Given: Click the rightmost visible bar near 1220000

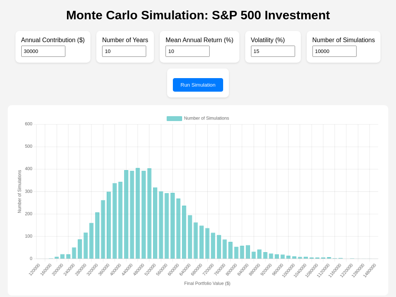Looking at the screenshot, I should tap(351, 258).
